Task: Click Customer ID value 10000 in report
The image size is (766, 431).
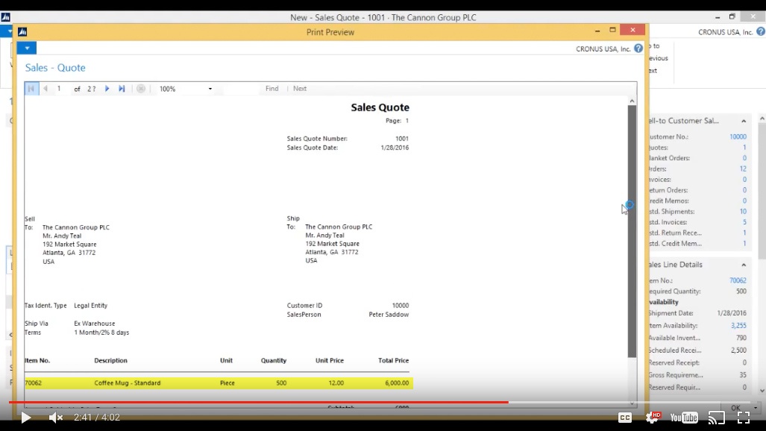Action: click(x=400, y=306)
